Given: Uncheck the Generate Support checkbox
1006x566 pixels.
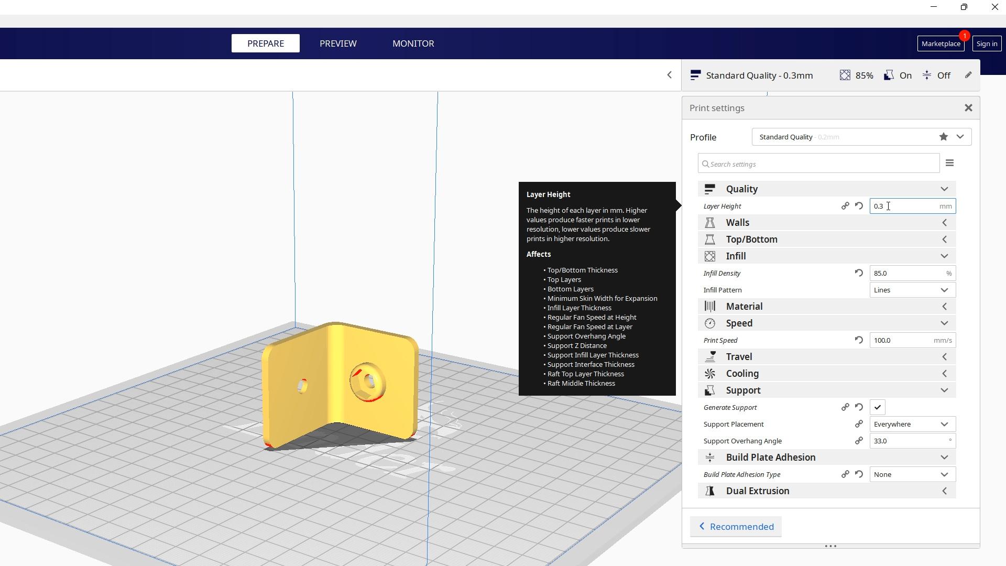Looking at the screenshot, I should pyautogui.click(x=877, y=407).
